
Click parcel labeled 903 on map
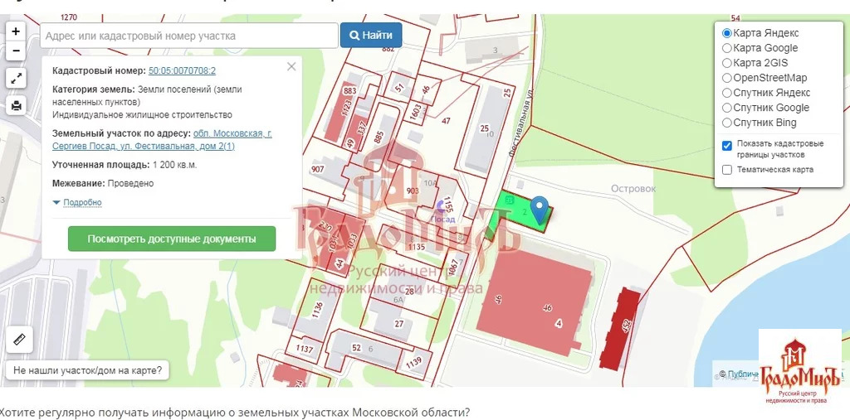click(x=413, y=191)
